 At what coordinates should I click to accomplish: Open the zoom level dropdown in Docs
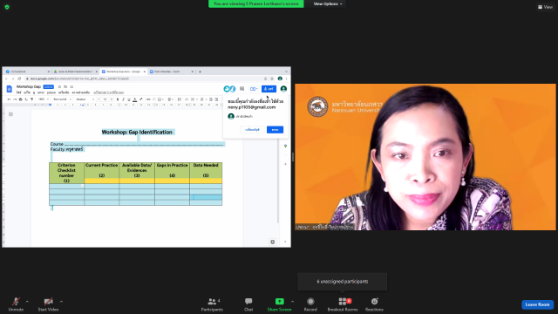(x=43, y=99)
